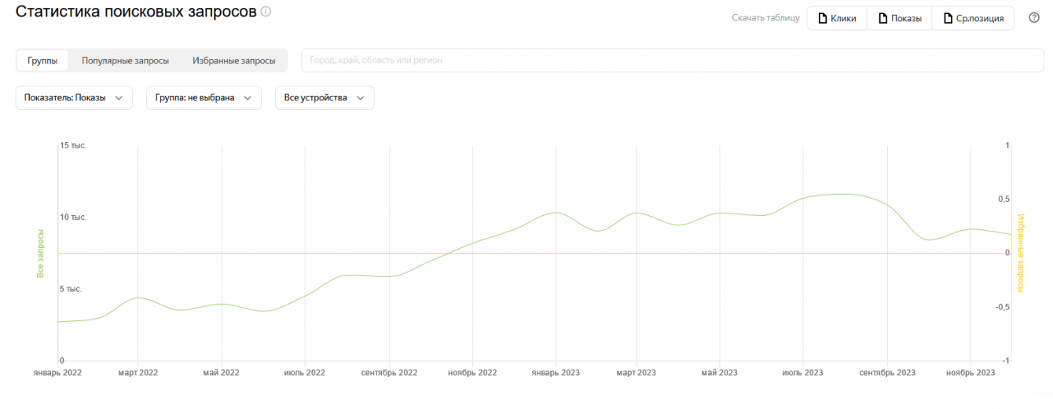1053x409 pixels.
Task: Open the Популярные запросы tab
Action: [x=125, y=60]
